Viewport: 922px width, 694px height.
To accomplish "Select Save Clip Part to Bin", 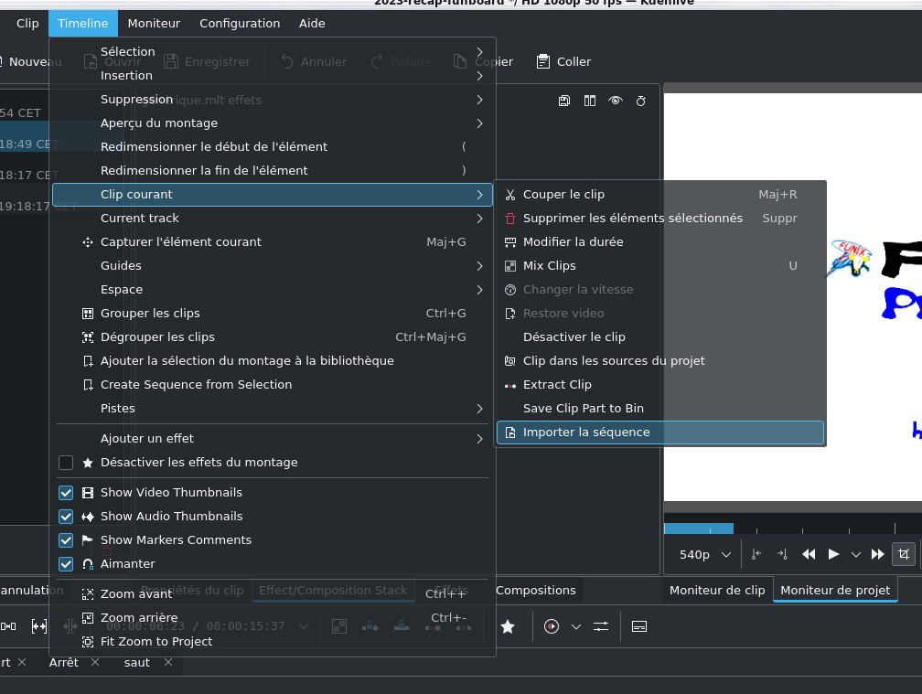I will tap(659, 409).
